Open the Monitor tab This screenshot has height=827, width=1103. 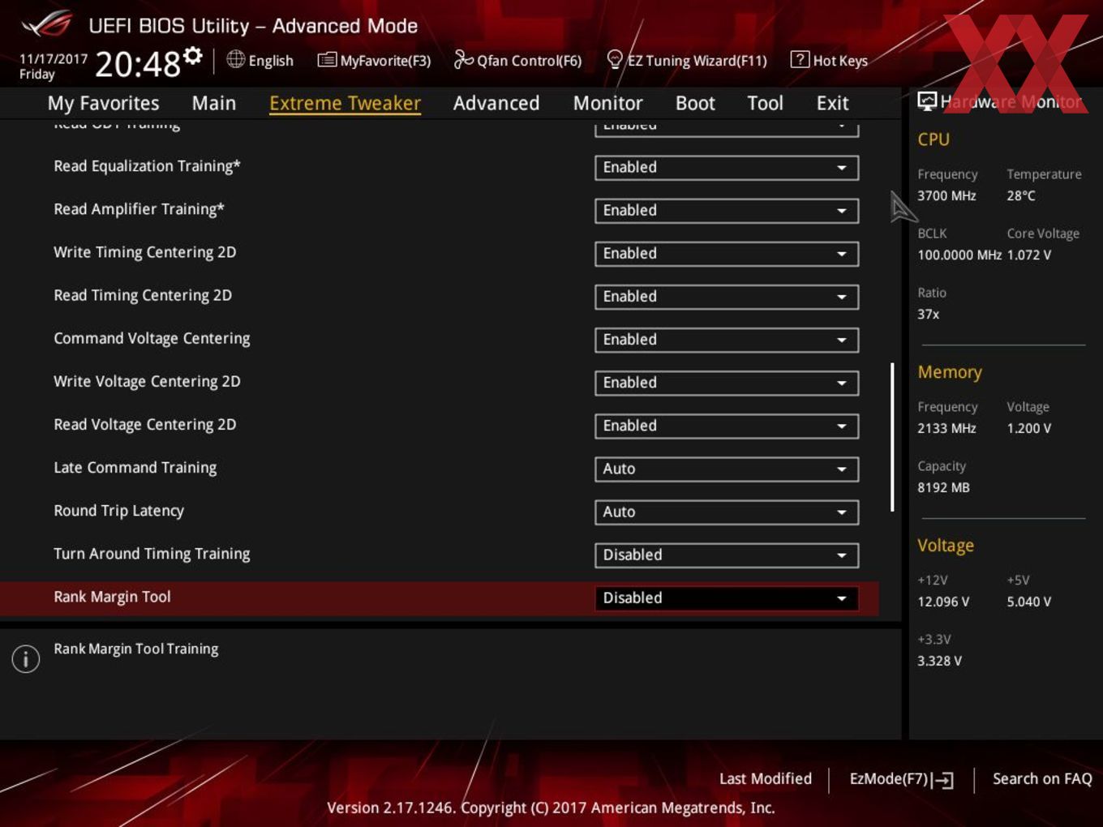tap(607, 103)
